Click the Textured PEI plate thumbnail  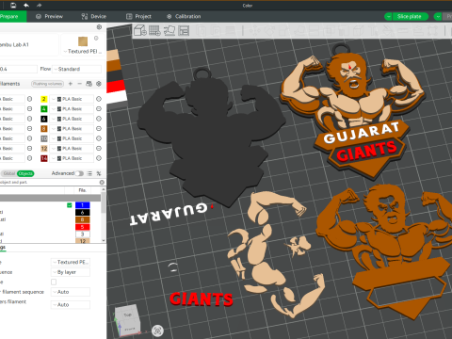(x=83, y=41)
